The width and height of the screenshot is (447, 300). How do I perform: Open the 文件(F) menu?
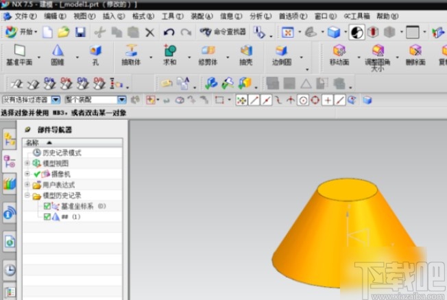[25, 15]
